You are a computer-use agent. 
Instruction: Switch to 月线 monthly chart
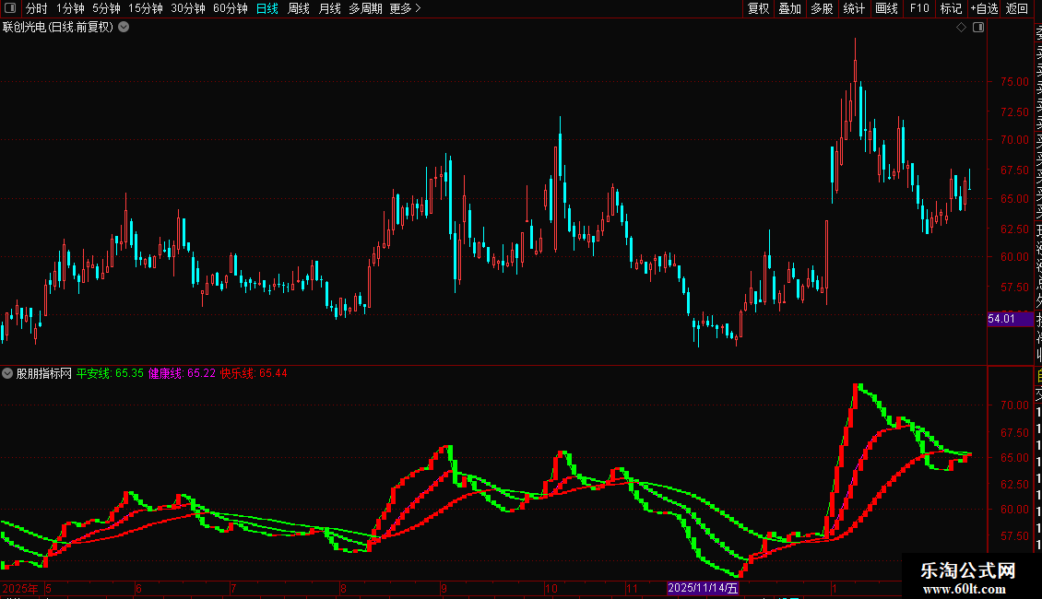click(x=329, y=8)
